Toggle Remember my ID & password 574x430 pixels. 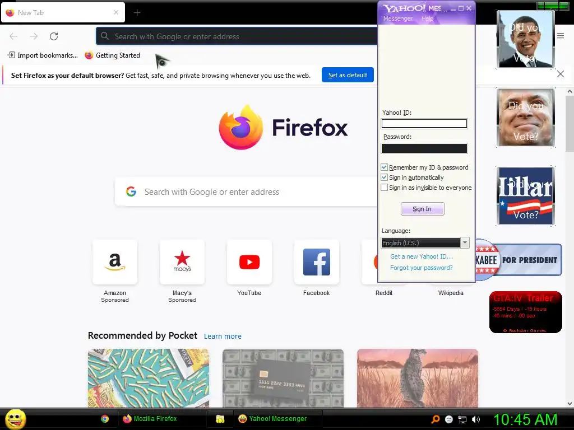pos(384,167)
